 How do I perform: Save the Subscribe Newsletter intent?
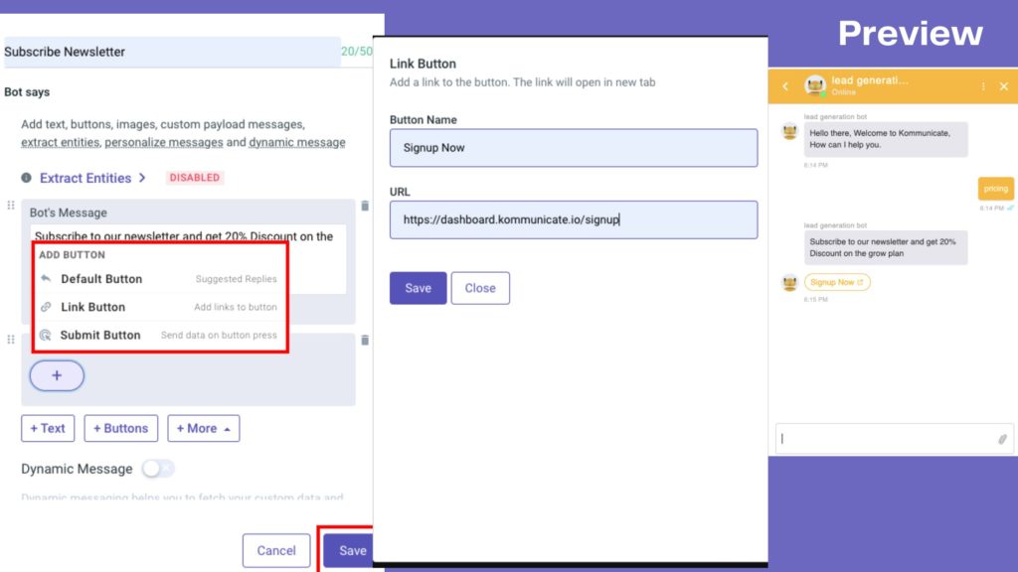pyautogui.click(x=349, y=550)
